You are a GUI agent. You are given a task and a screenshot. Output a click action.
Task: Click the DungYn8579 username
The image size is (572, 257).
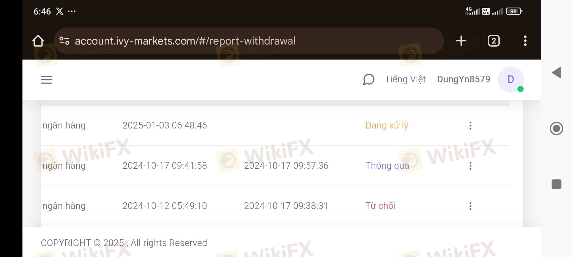tap(463, 79)
